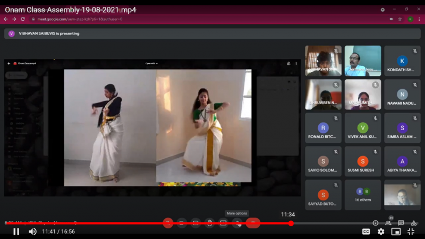The height and width of the screenshot is (239, 425).
Task: Go forward in the recorded browser
Action: tap(14, 19)
